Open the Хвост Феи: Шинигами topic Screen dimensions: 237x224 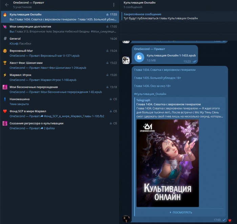pos(60,65)
